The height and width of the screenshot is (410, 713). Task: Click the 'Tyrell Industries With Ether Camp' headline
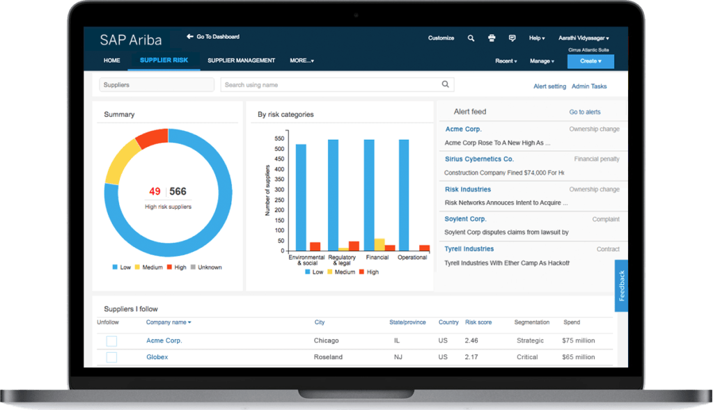(507, 263)
